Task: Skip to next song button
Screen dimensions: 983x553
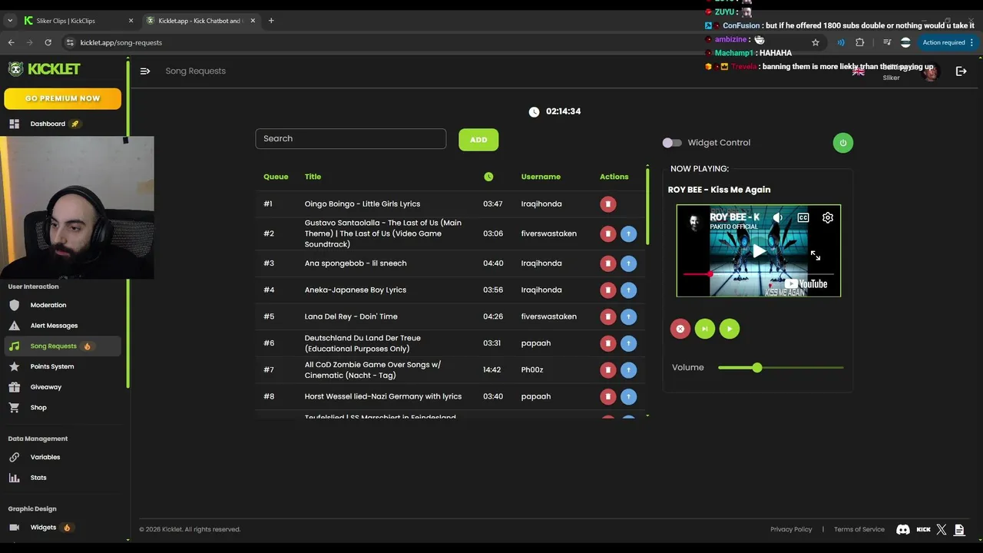Action: click(704, 329)
